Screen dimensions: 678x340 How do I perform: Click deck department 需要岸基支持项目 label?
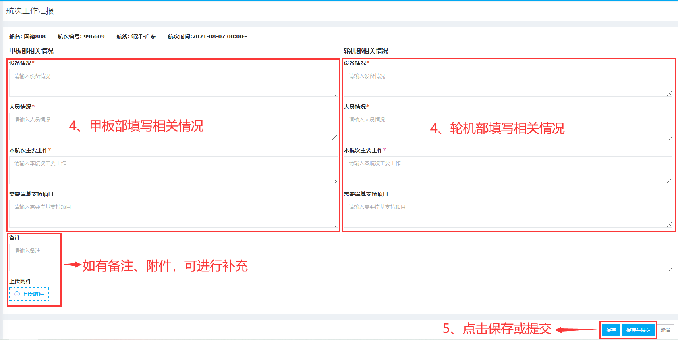[x=31, y=194]
